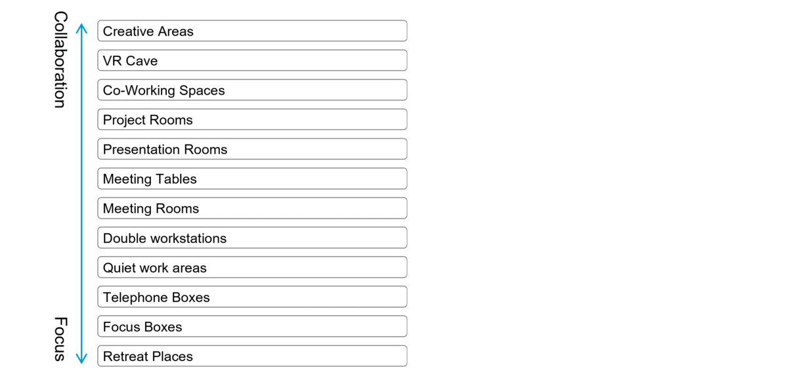Choose the Telephone Boxes item
Screen dimensions: 788x386
coord(252,297)
